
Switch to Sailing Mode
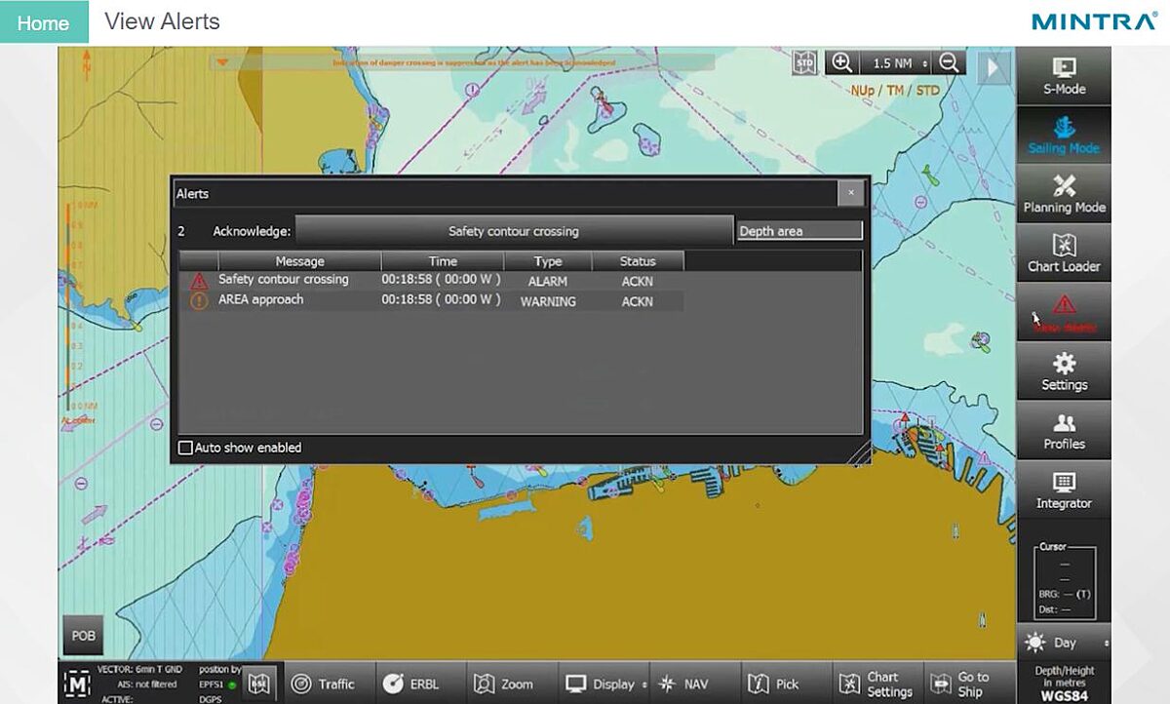coord(1064,135)
